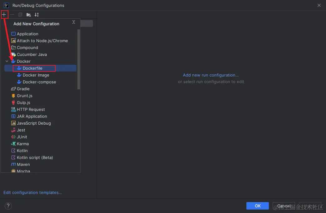Click the Compound configuration icon
The image size is (326, 213).
(13, 47)
